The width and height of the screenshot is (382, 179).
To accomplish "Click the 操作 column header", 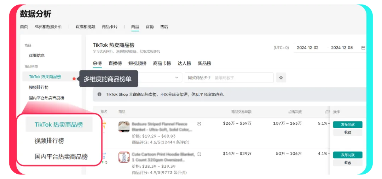I will [336, 112].
